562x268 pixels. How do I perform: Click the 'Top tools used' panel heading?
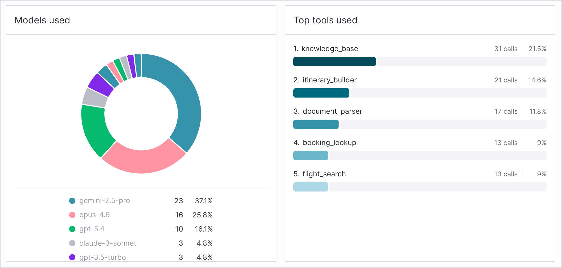point(325,20)
